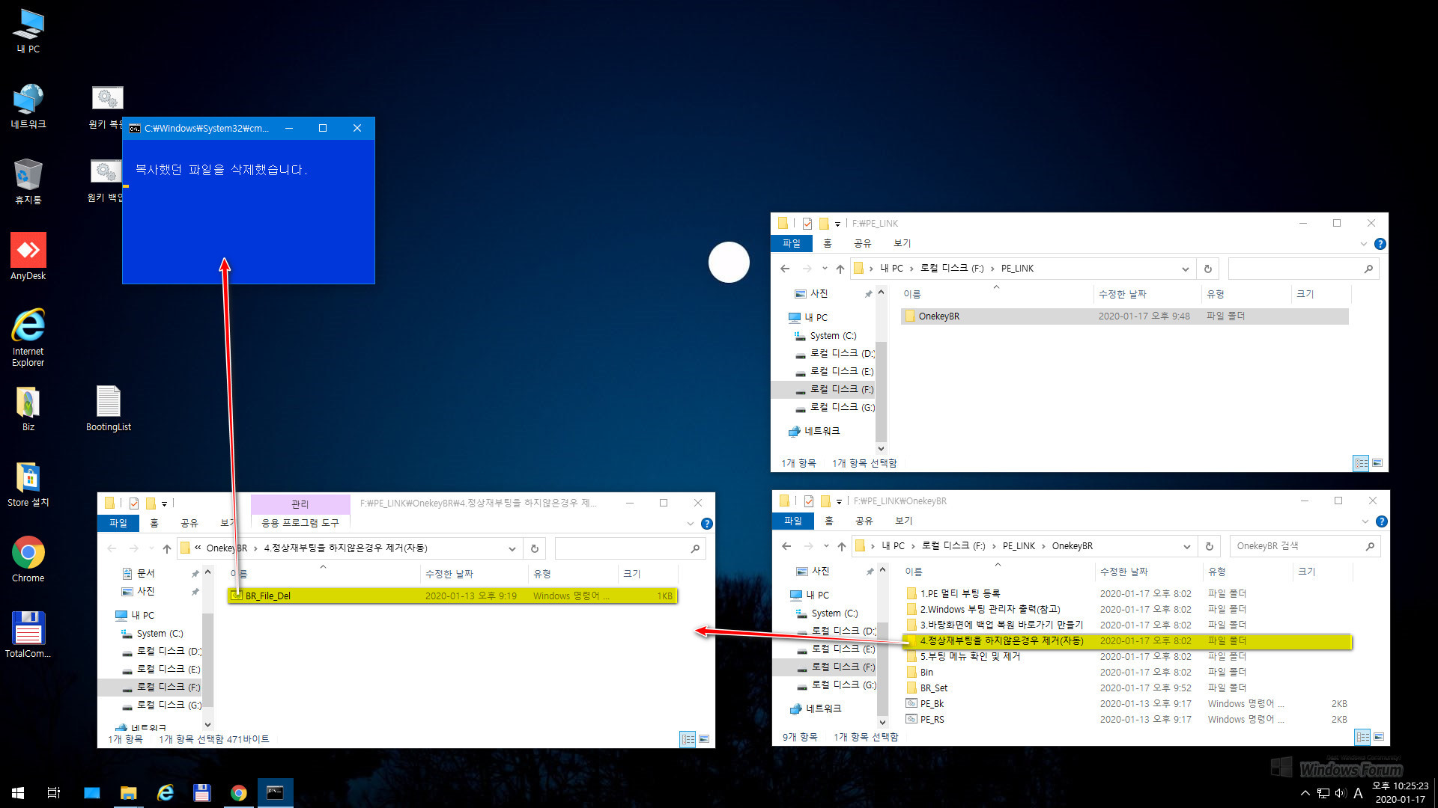Switch to cmd window on taskbar
Image resolution: width=1438 pixels, height=808 pixels.
click(276, 793)
